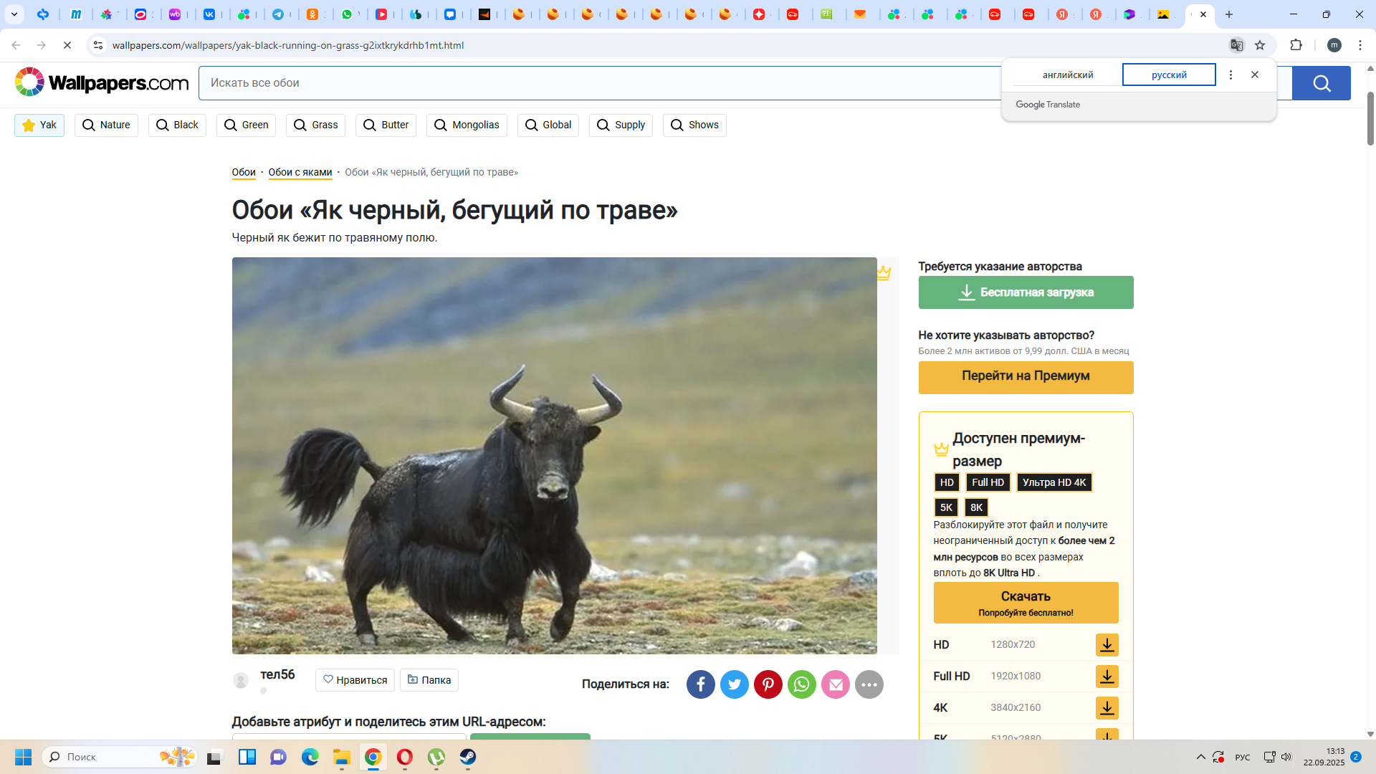1376x774 pixels.
Task: Click the browser address bar URL
Action: [288, 45]
